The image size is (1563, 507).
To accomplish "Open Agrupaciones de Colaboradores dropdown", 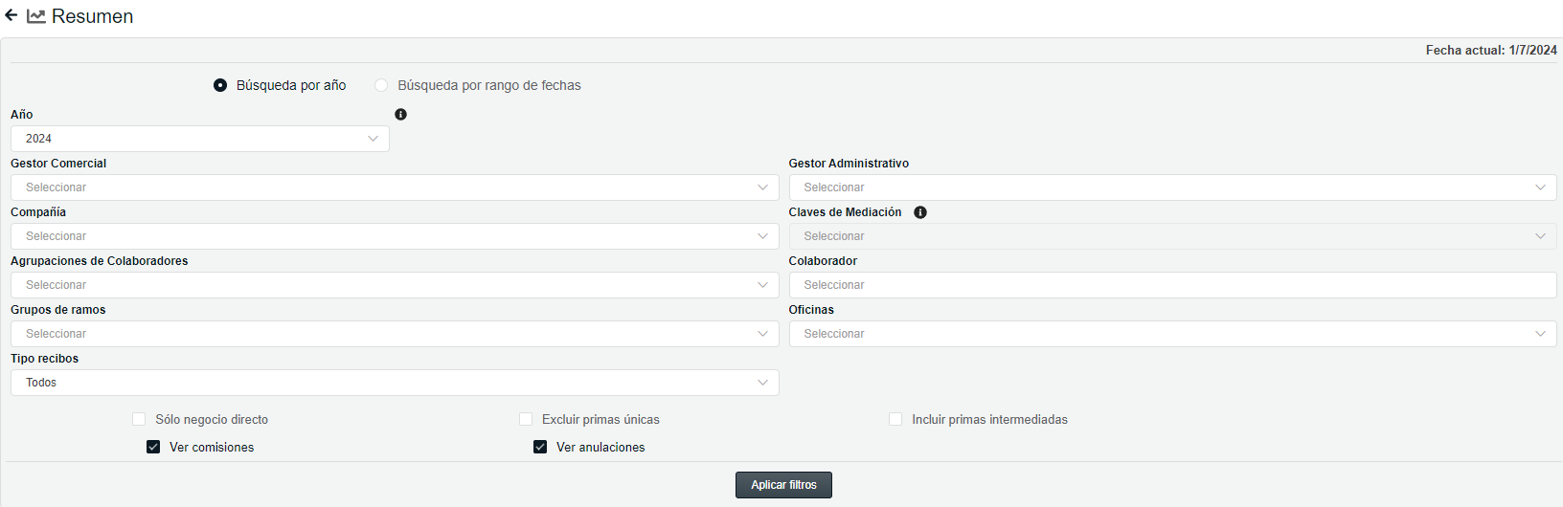I will [x=394, y=285].
